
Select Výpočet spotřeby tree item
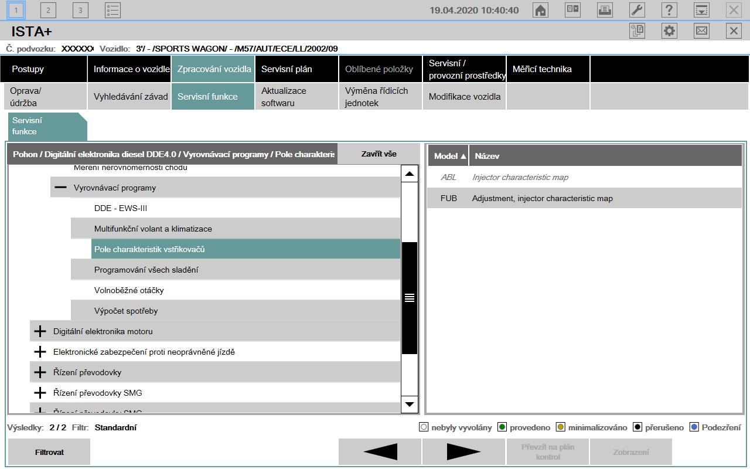(235, 311)
